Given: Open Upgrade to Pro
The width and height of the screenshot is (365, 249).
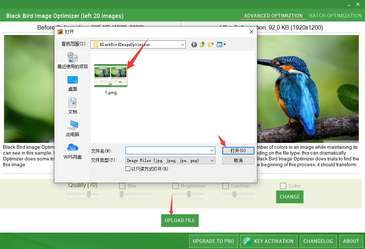Looking at the screenshot, I should (213, 241).
